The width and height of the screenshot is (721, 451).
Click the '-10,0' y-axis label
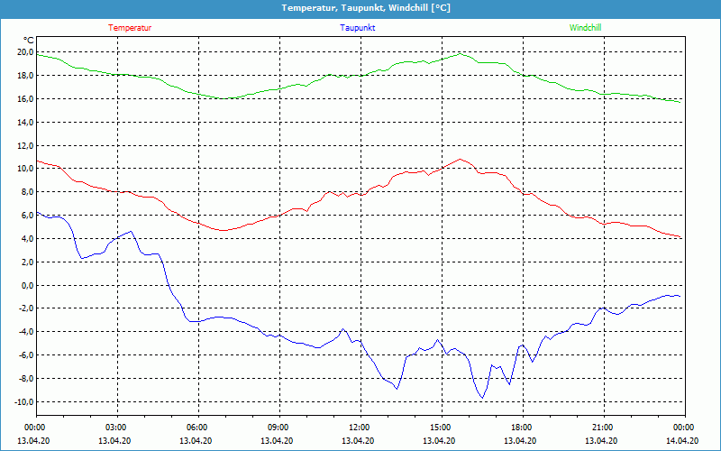24,402
